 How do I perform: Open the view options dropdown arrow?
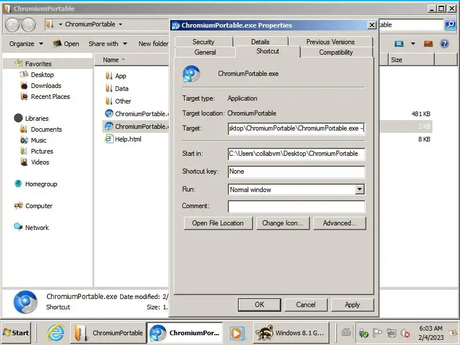coord(413,44)
